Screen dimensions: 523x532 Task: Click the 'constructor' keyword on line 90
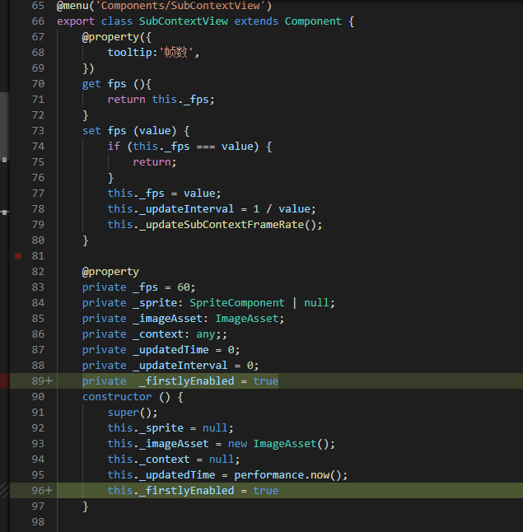click(117, 397)
